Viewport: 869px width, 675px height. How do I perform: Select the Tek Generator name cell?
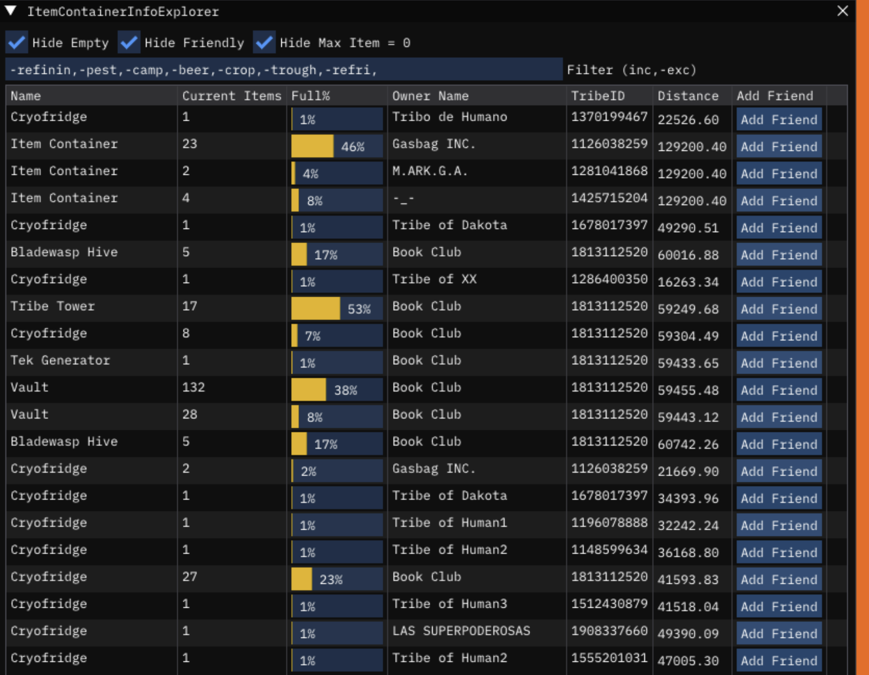tap(60, 360)
